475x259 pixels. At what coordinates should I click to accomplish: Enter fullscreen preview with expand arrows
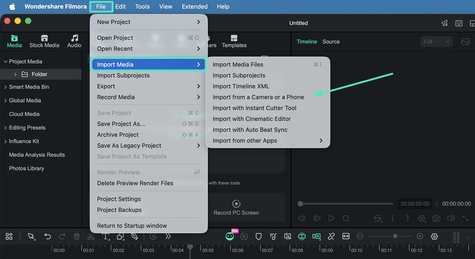[x=465, y=218]
